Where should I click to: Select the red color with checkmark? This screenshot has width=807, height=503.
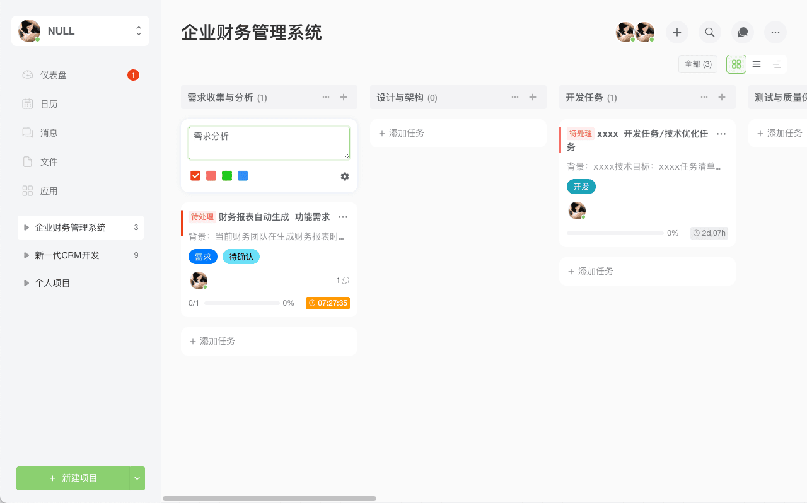195,176
